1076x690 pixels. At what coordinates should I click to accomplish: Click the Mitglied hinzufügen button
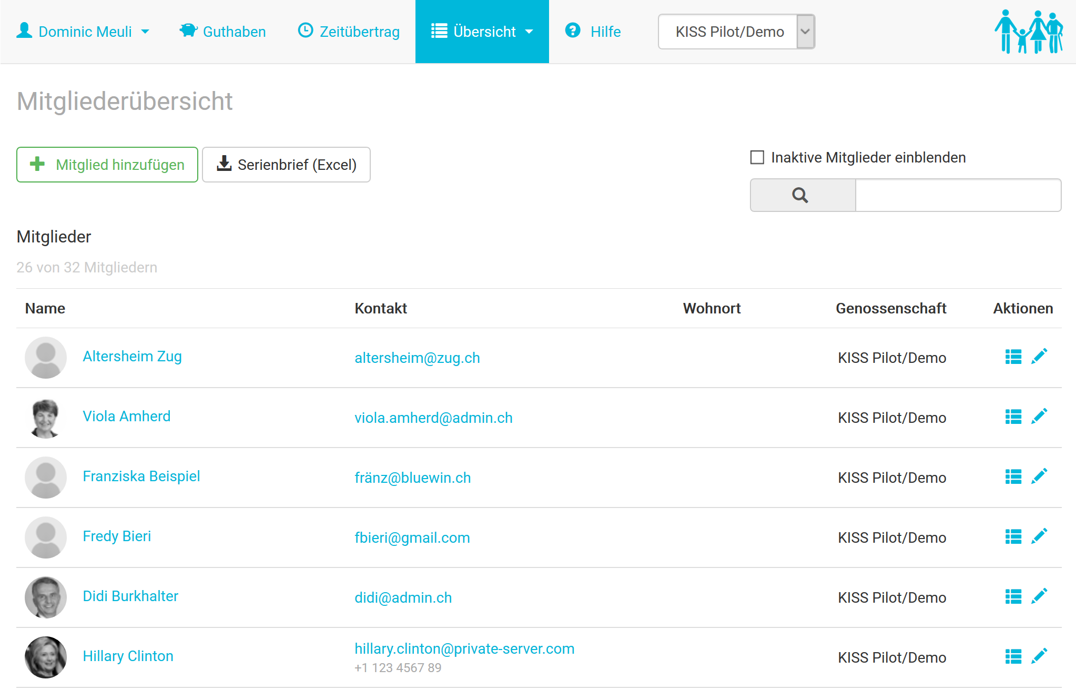tap(107, 165)
